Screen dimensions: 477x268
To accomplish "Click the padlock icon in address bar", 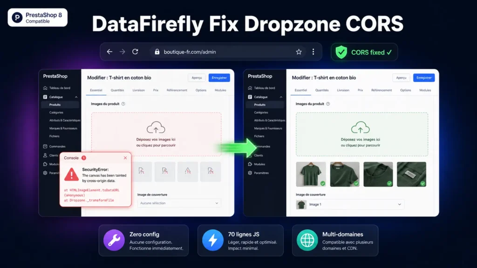I will coord(157,52).
